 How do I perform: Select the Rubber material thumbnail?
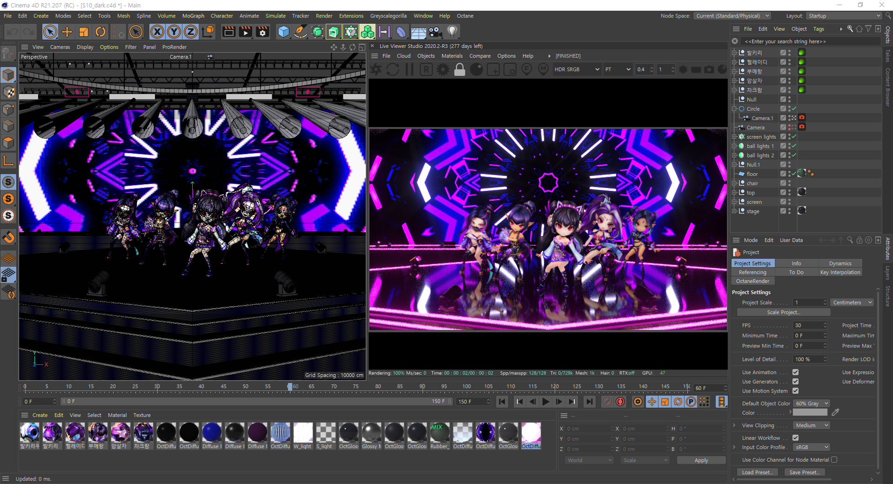(x=440, y=432)
